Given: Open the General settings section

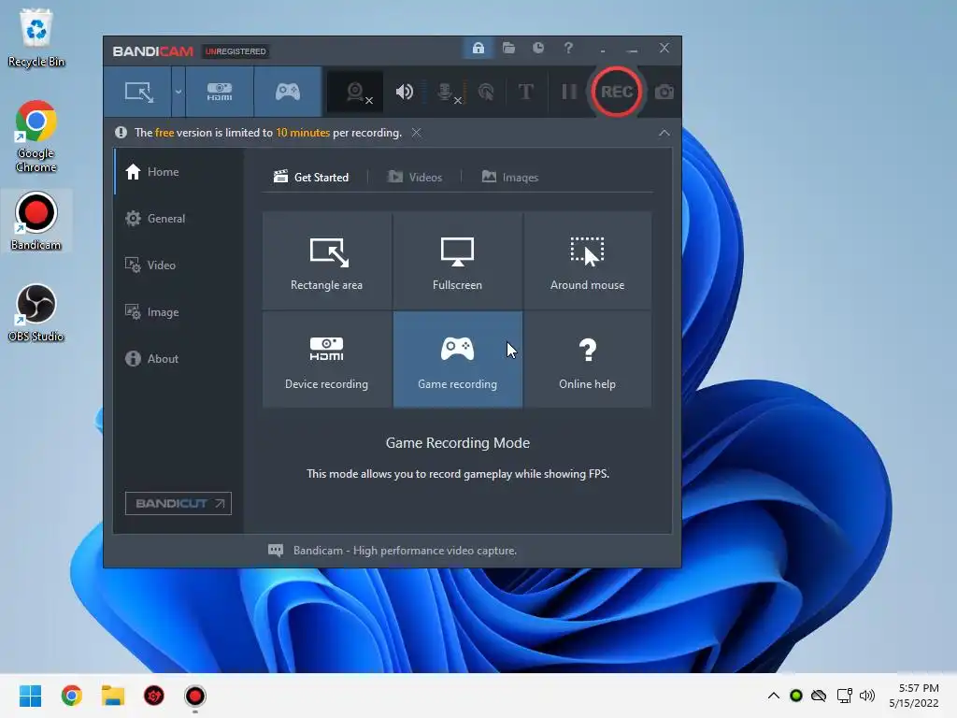Looking at the screenshot, I should point(179,219).
